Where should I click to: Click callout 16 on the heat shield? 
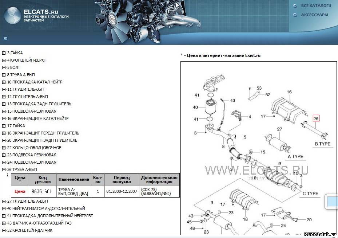[289, 92]
